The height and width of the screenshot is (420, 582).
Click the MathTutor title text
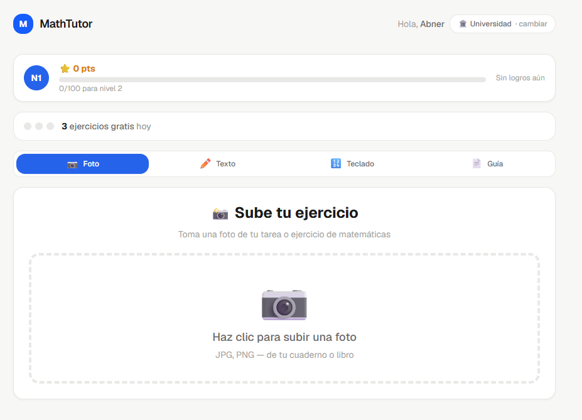coord(66,24)
